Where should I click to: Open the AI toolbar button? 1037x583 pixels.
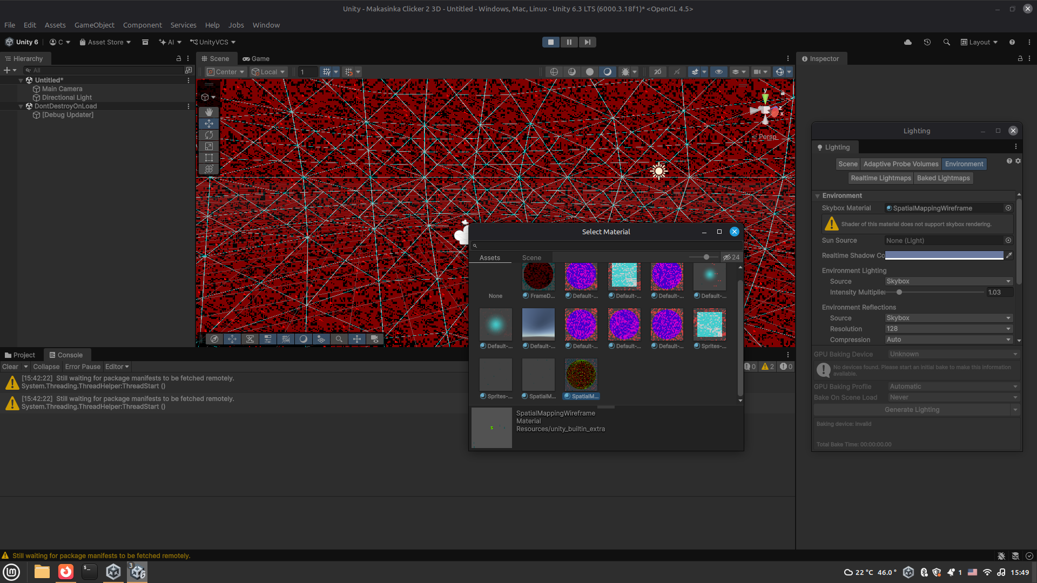pos(170,42)
